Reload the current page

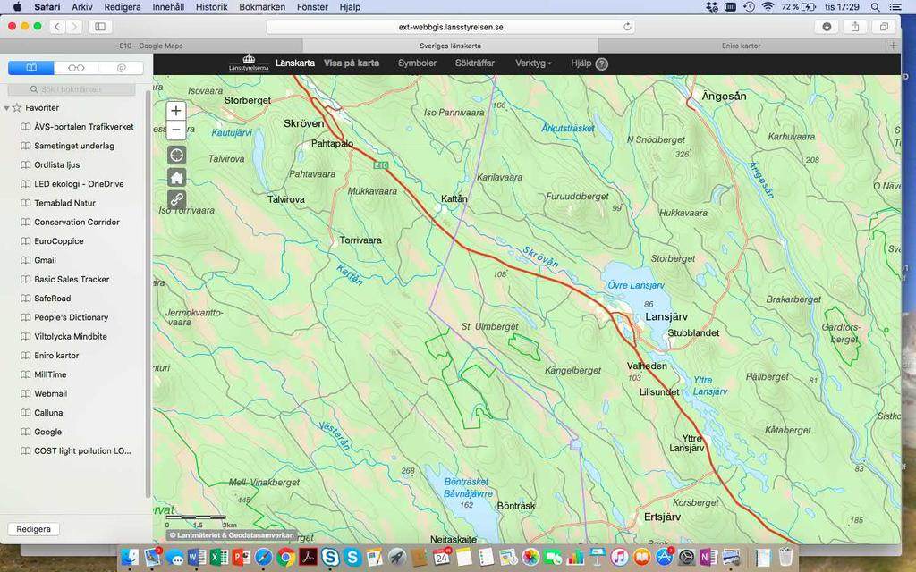pos(627,27)
